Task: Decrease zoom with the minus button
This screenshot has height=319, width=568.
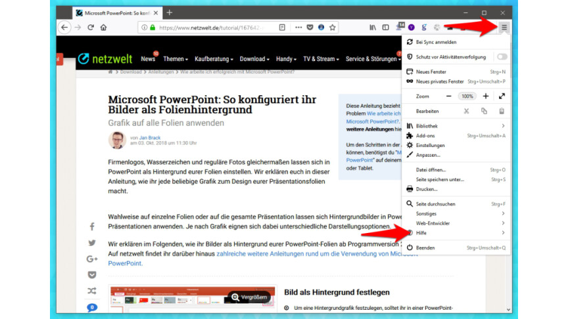Action: click(448, 96)
